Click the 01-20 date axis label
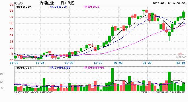 point(147,63)
